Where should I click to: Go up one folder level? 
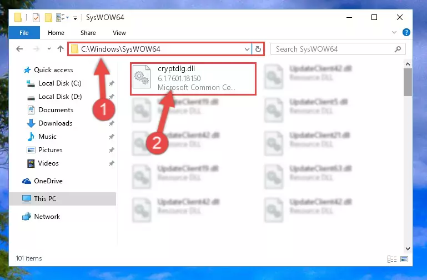tap(61, 49)
